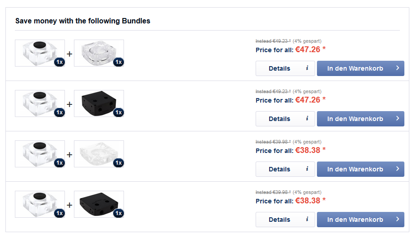View clear acrylic pump top thumbnail, first bundle
This screenshot has width=417, height=238.
point(40,53)
